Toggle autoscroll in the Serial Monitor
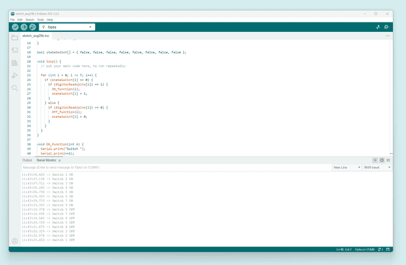Screen dimensions: 406x265 coord(375,160)
